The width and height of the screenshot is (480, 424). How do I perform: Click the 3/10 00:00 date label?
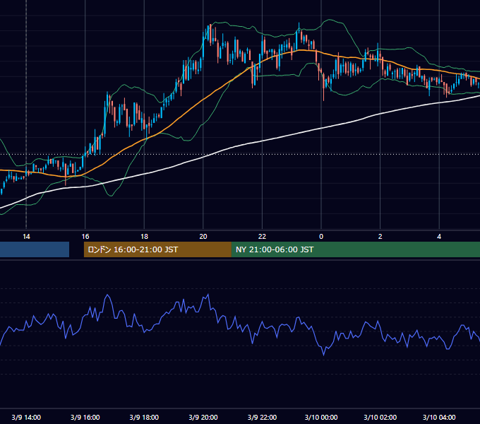[x=321, y=417]
